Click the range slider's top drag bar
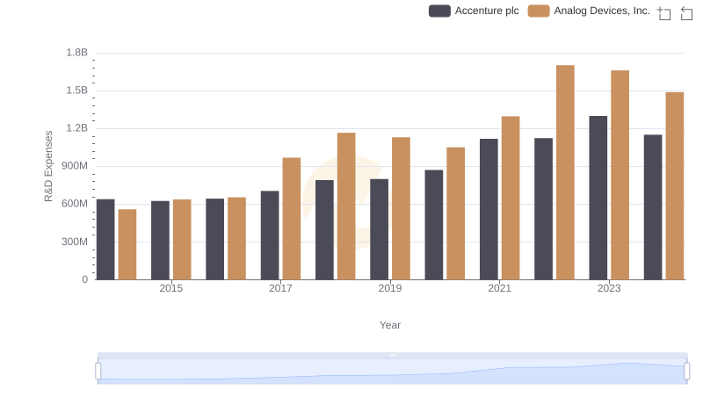The image size is (703, 405). coord(392,356)
